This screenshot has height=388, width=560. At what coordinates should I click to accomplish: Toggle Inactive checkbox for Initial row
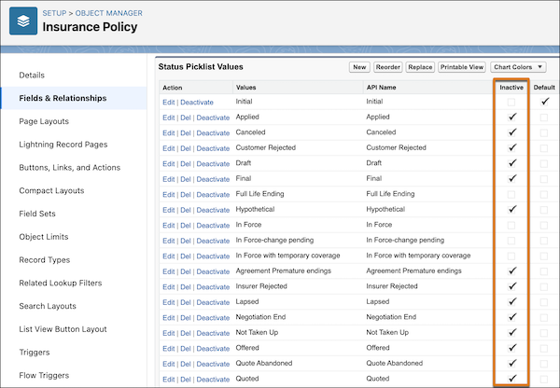coord(511,102)
